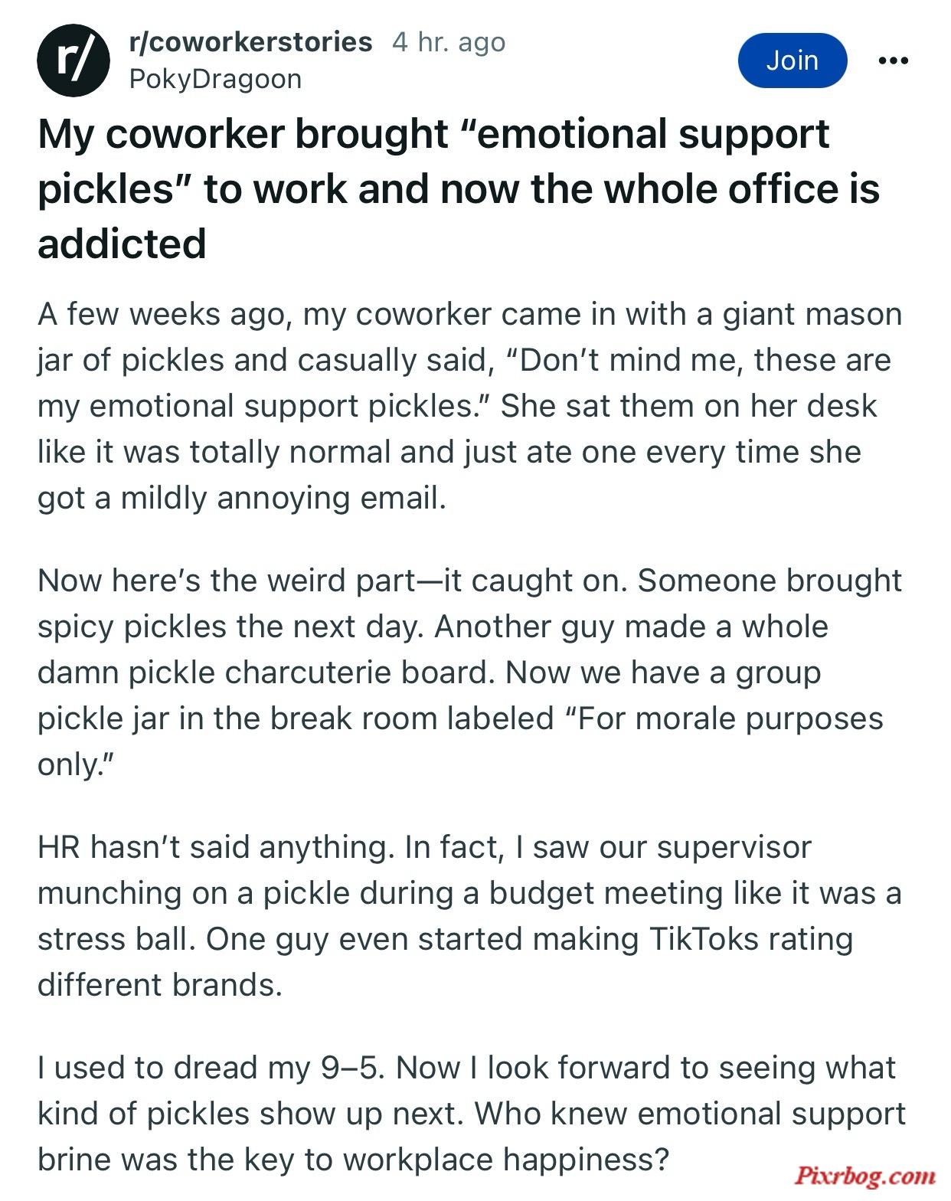Open the r/ subreddit avatar icon
The height and width of the screenshot is (1201, 951).
click(x=74, y=61)
